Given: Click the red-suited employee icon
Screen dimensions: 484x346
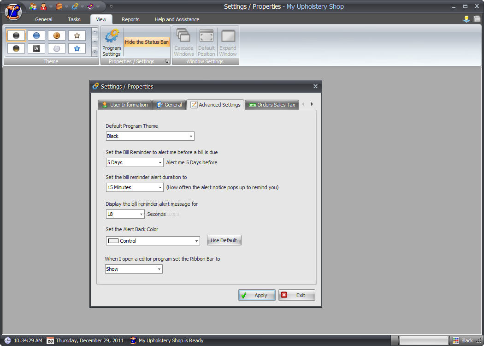Looking at the screenshot, I should click(43, 6).
